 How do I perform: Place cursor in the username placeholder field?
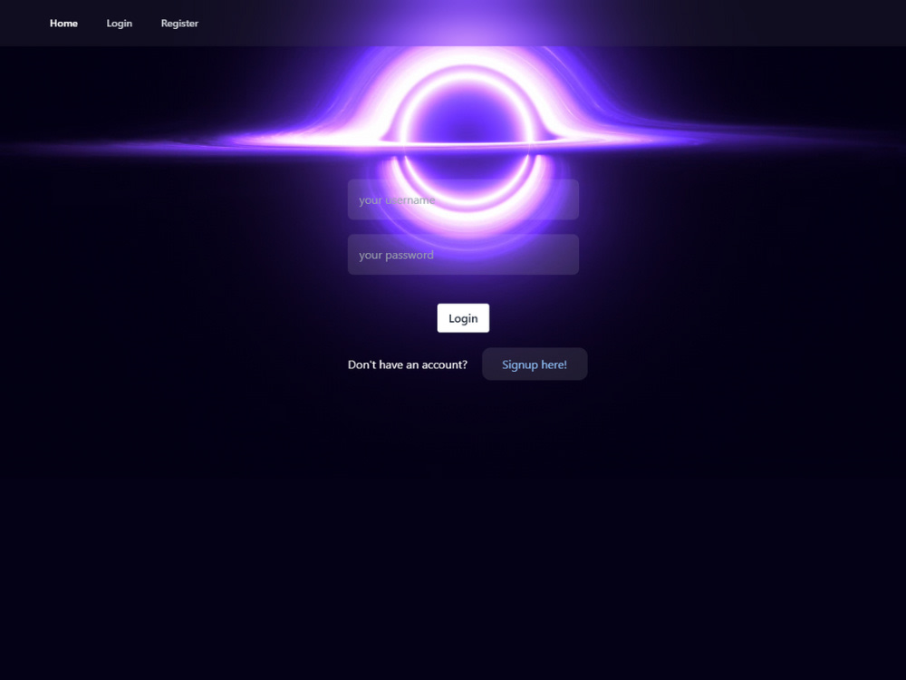click(463, 199)
